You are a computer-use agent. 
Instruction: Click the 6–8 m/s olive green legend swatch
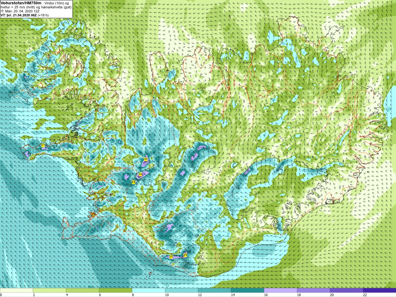pos(115,291)
